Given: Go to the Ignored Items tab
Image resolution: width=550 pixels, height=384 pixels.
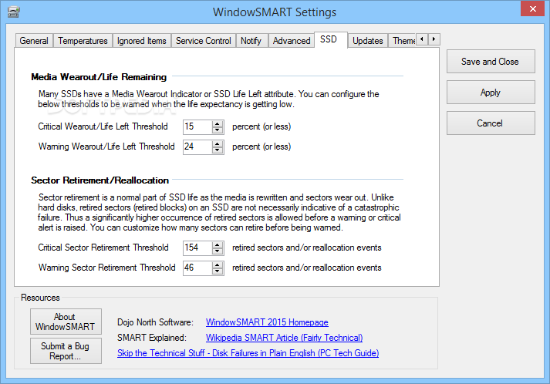Looking at the screenshot, I should pyautogui.click(x=142, y=41).
